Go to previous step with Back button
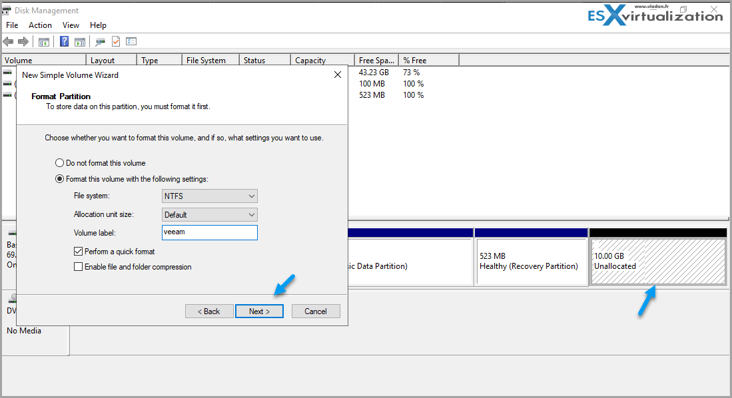The image size is (732, 398). coord(208,311)
